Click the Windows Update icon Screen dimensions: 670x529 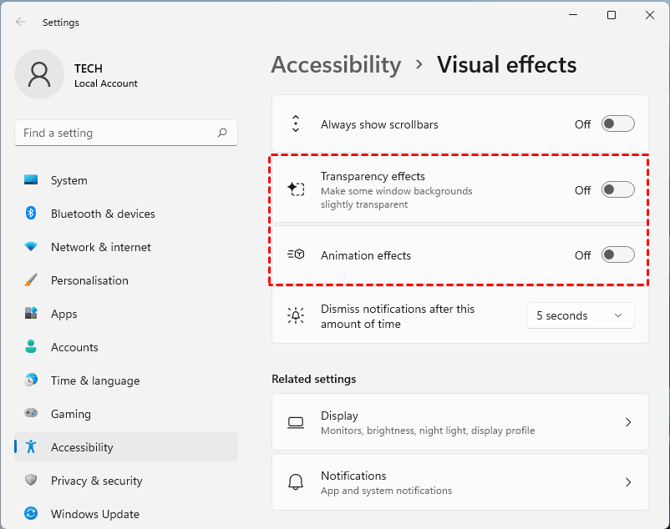(x=31, y=514)
